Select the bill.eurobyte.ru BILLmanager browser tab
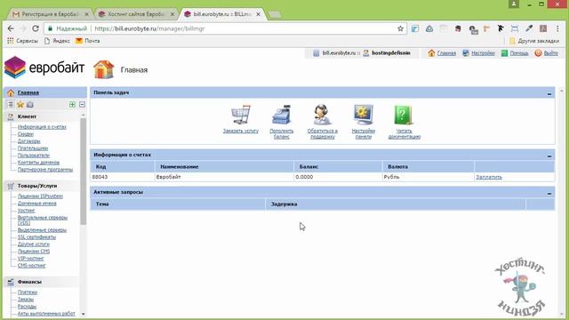The height and width of the screenshot is (320, 569). point(222,14)
